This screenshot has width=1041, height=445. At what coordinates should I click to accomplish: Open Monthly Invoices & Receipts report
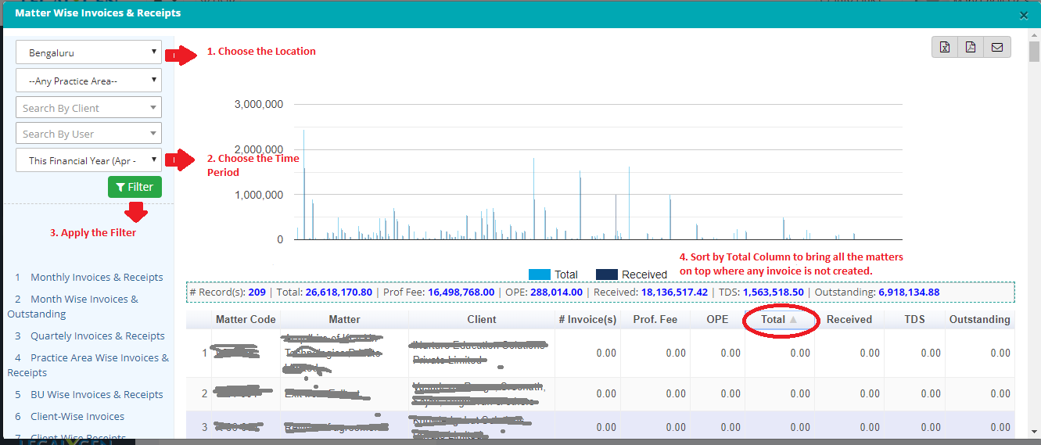point(96,277)
